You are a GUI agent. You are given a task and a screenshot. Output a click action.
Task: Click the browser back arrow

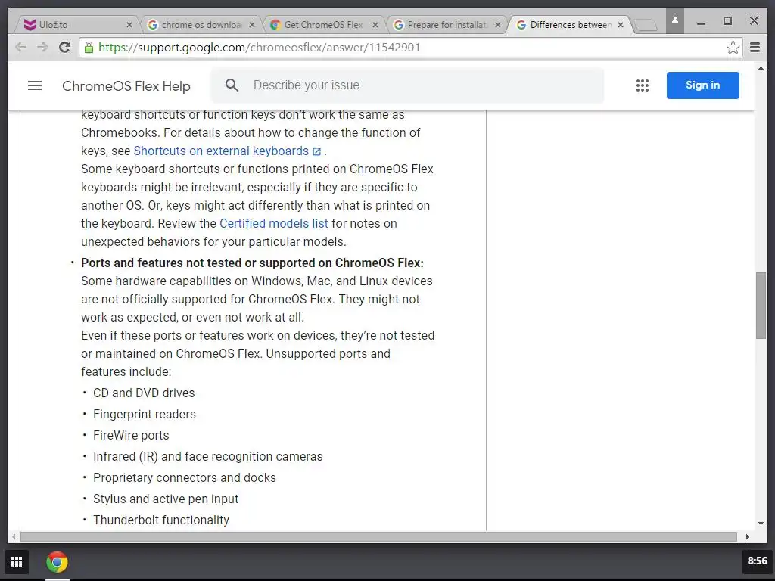tap(20, 48)
